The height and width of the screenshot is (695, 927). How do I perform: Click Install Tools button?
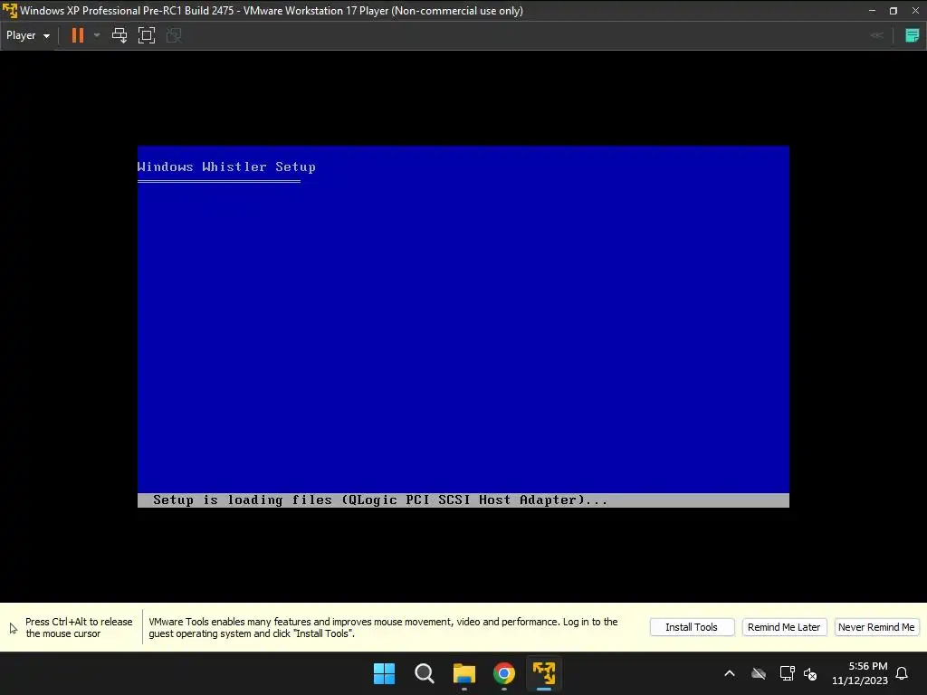692,627
